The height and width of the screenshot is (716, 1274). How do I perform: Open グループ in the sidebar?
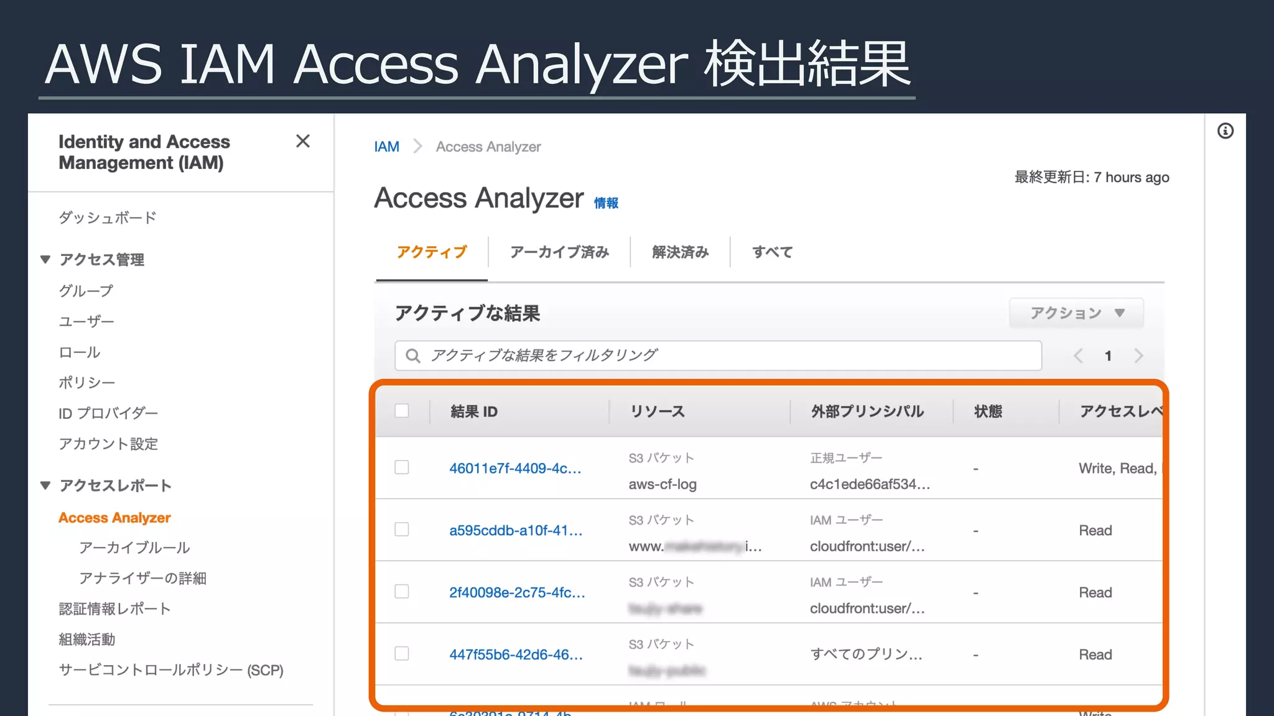(x=86, y=291)
